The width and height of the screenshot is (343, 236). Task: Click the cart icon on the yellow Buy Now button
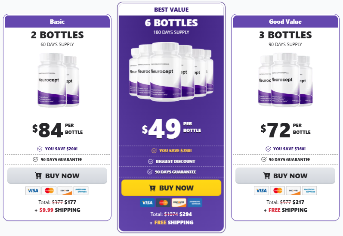(152, 188)
